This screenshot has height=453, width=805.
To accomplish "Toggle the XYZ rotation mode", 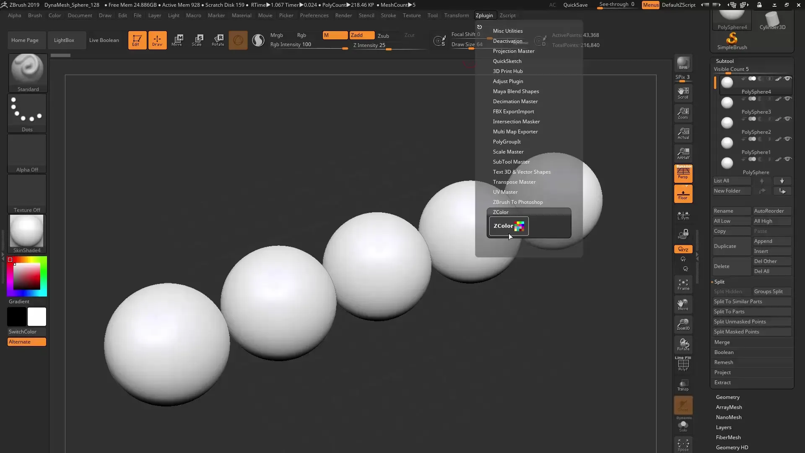I will 683,249.
